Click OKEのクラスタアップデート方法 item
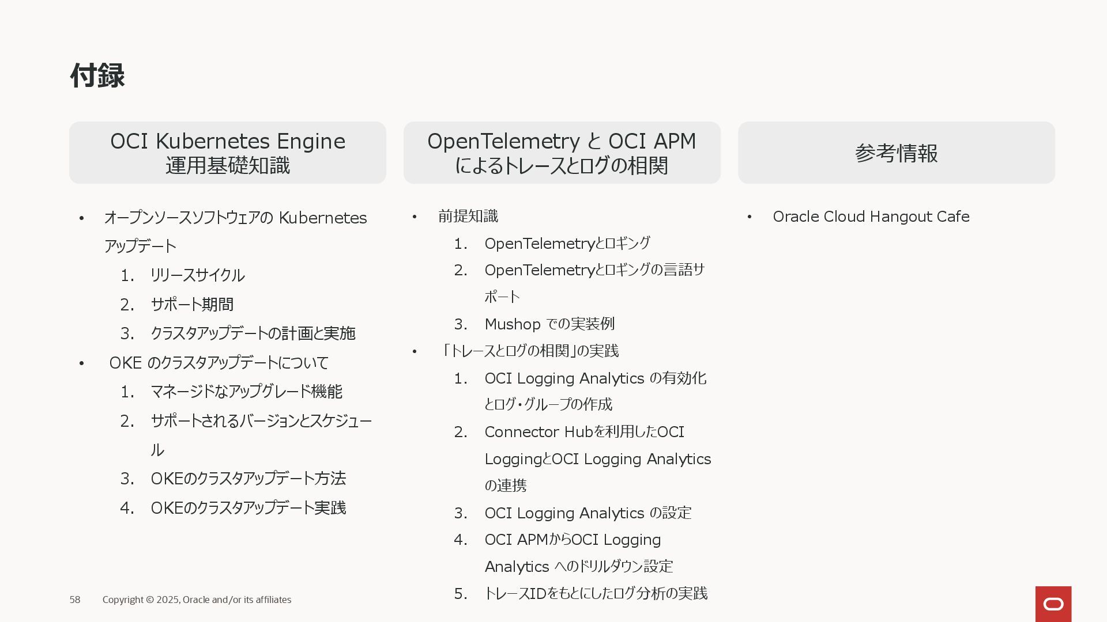 pyautogui.click(x=248, y=479)
